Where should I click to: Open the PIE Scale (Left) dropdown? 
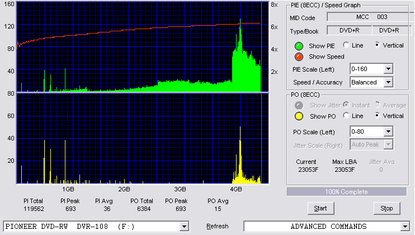(388, 69)
